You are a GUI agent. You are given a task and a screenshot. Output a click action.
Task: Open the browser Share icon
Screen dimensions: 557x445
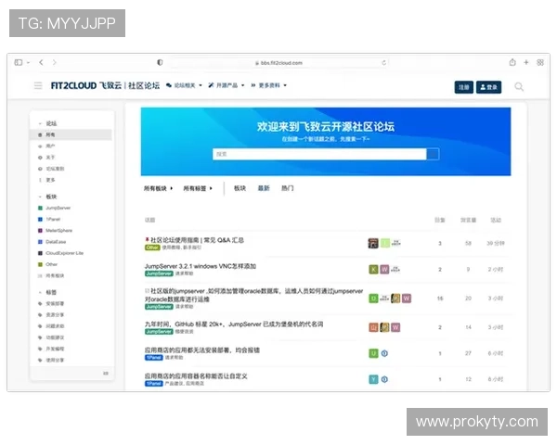coord(512,62)
